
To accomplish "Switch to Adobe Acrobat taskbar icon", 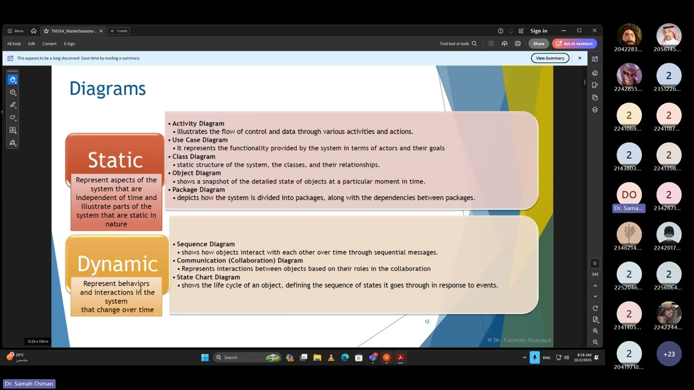I will (x=400, y=357).
